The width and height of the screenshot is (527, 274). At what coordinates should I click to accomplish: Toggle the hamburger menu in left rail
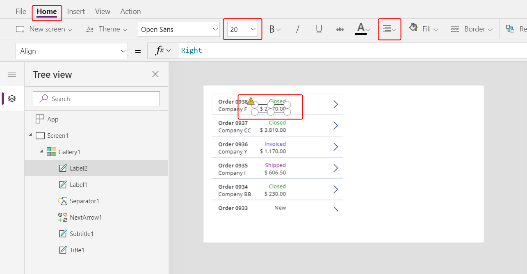pos(12,74)
